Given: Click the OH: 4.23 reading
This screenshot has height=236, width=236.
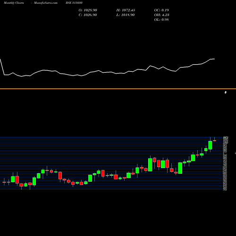Looking at the screenshot, I should (161, 15).
